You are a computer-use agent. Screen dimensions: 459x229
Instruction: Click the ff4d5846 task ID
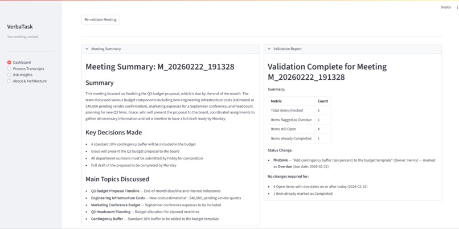click(x=280, y=160)
